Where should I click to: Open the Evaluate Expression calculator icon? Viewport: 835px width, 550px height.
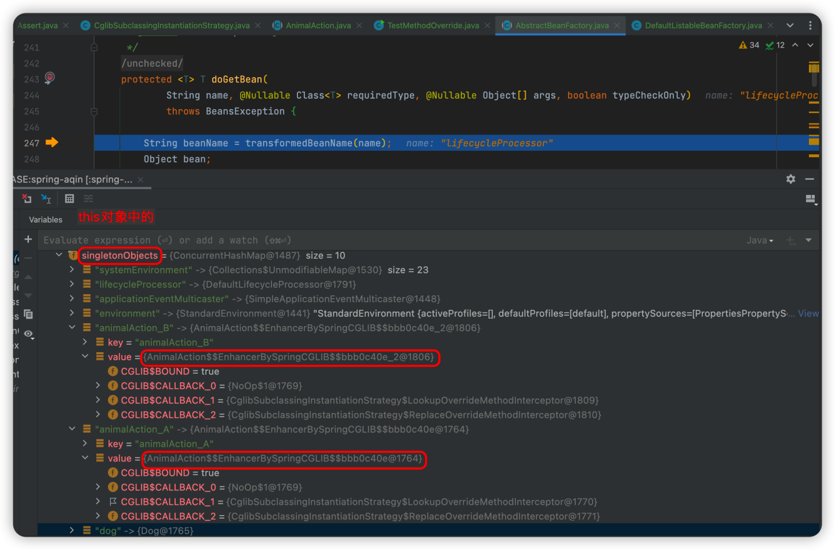pyautogui.click(x=70, y=198)
